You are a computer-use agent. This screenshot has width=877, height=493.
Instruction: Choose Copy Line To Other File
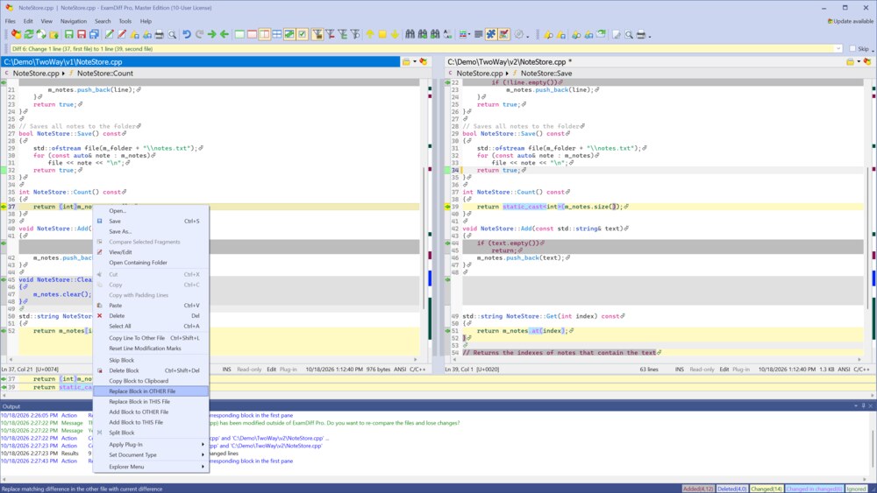point(151,338)
